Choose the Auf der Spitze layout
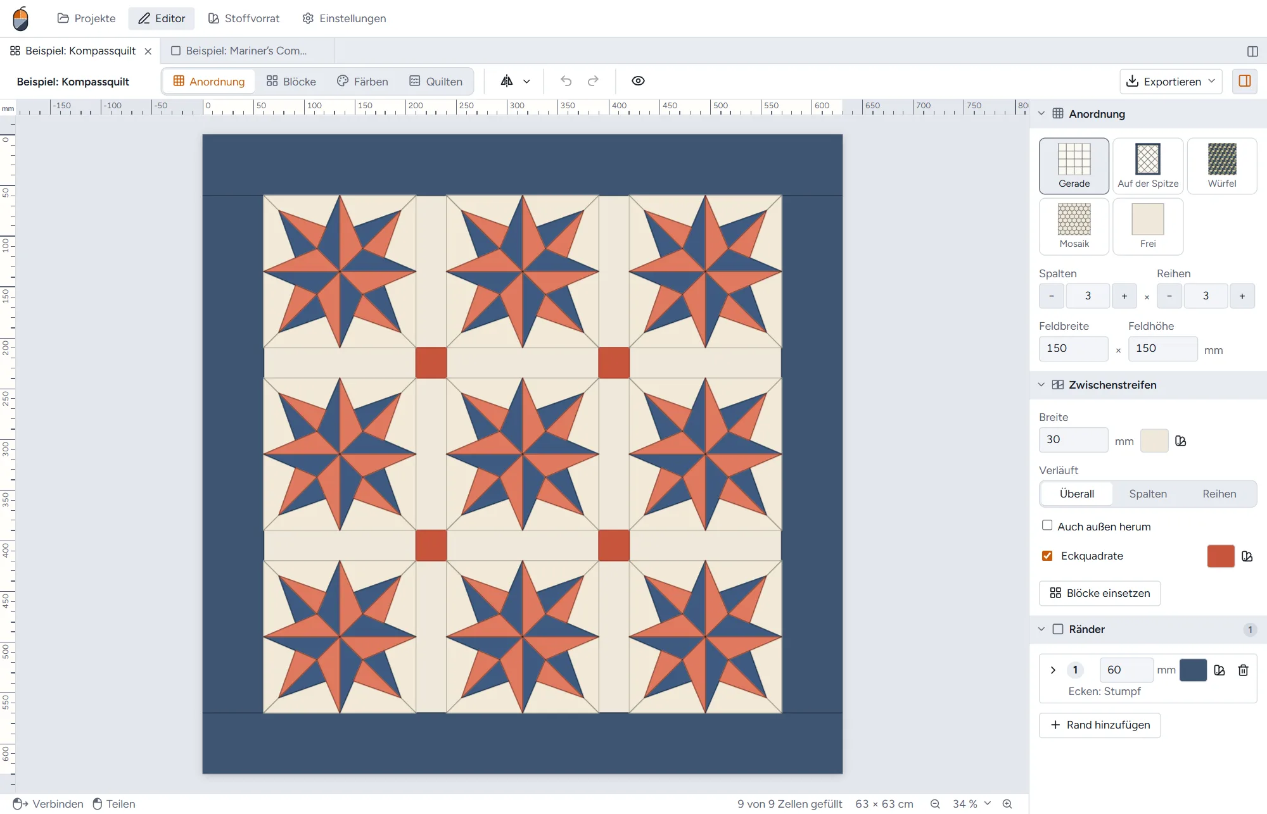Screen dimensions: 1267x814 [1148, 166]
